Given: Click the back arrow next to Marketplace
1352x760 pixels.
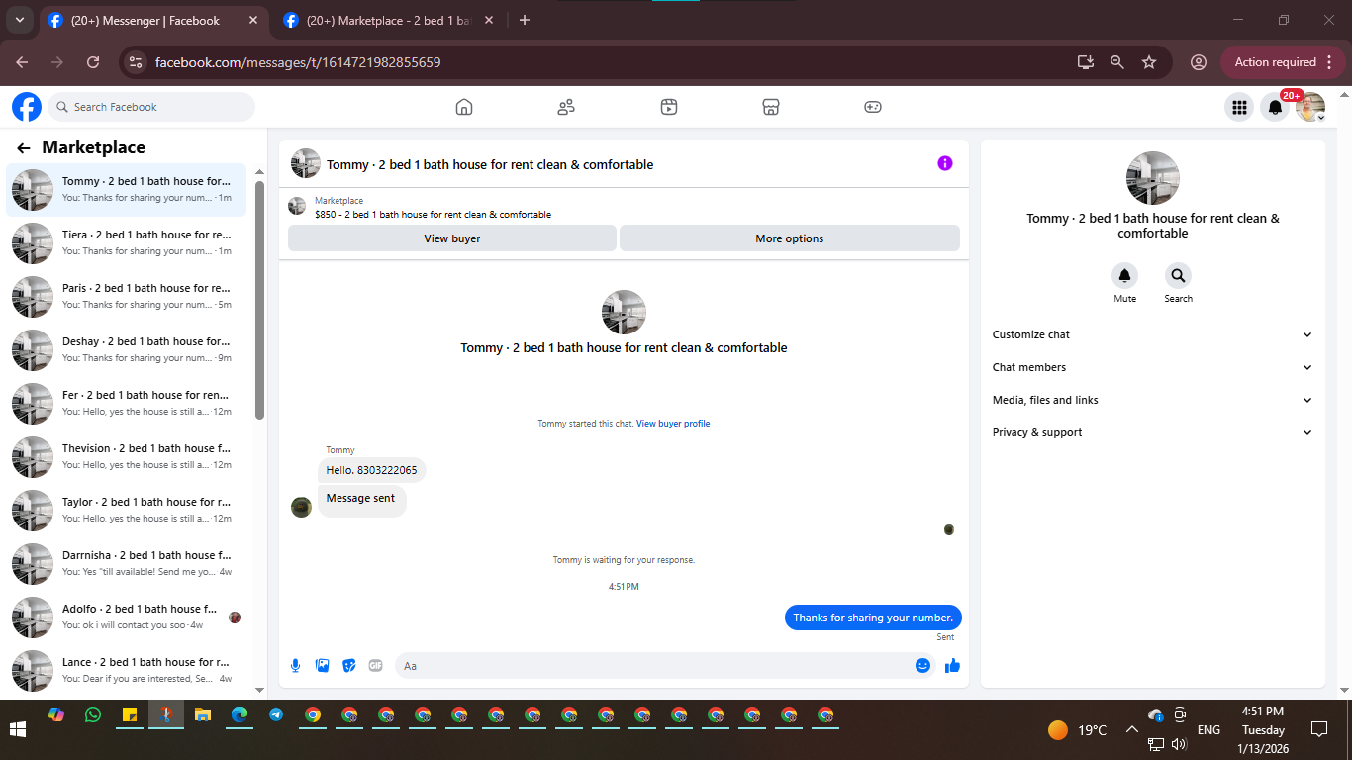Looking at the screenshot, I should [x=24, y=148].
